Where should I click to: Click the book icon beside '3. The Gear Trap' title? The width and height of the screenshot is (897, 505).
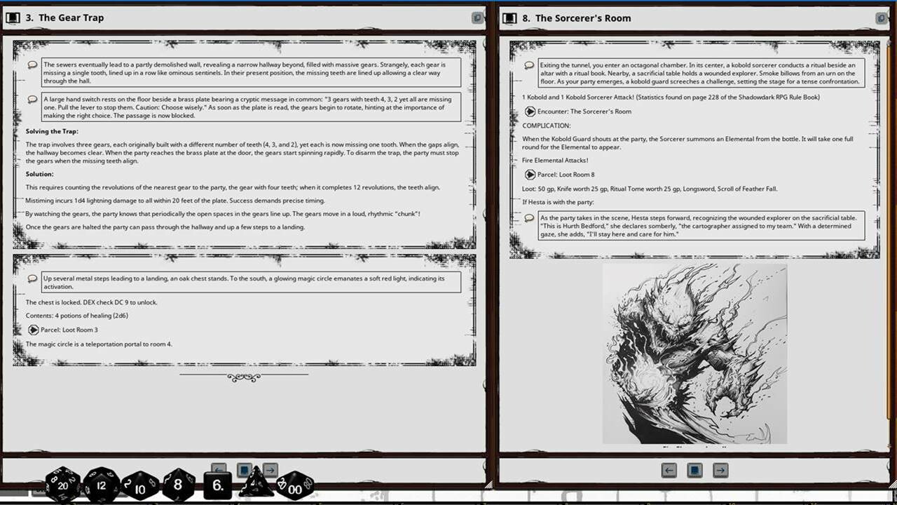click(12, 18)
